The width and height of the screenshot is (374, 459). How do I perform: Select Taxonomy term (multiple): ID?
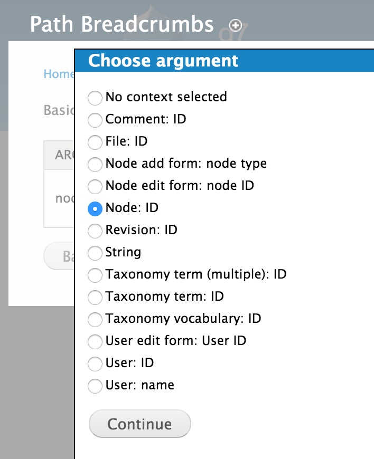pyautogui.click(x=95, y=275)
